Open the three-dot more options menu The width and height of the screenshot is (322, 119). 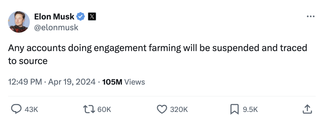coord(310,16)
